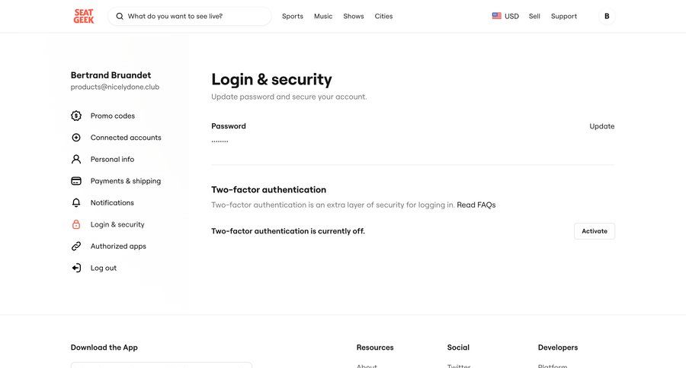Open the Sports navigation menu
Viewport: 686px width, 368px height.
click(x=293, y=16)
